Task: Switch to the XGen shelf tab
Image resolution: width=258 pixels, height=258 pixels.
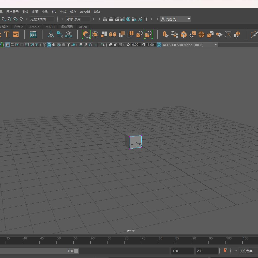Action: click(83, 27)
